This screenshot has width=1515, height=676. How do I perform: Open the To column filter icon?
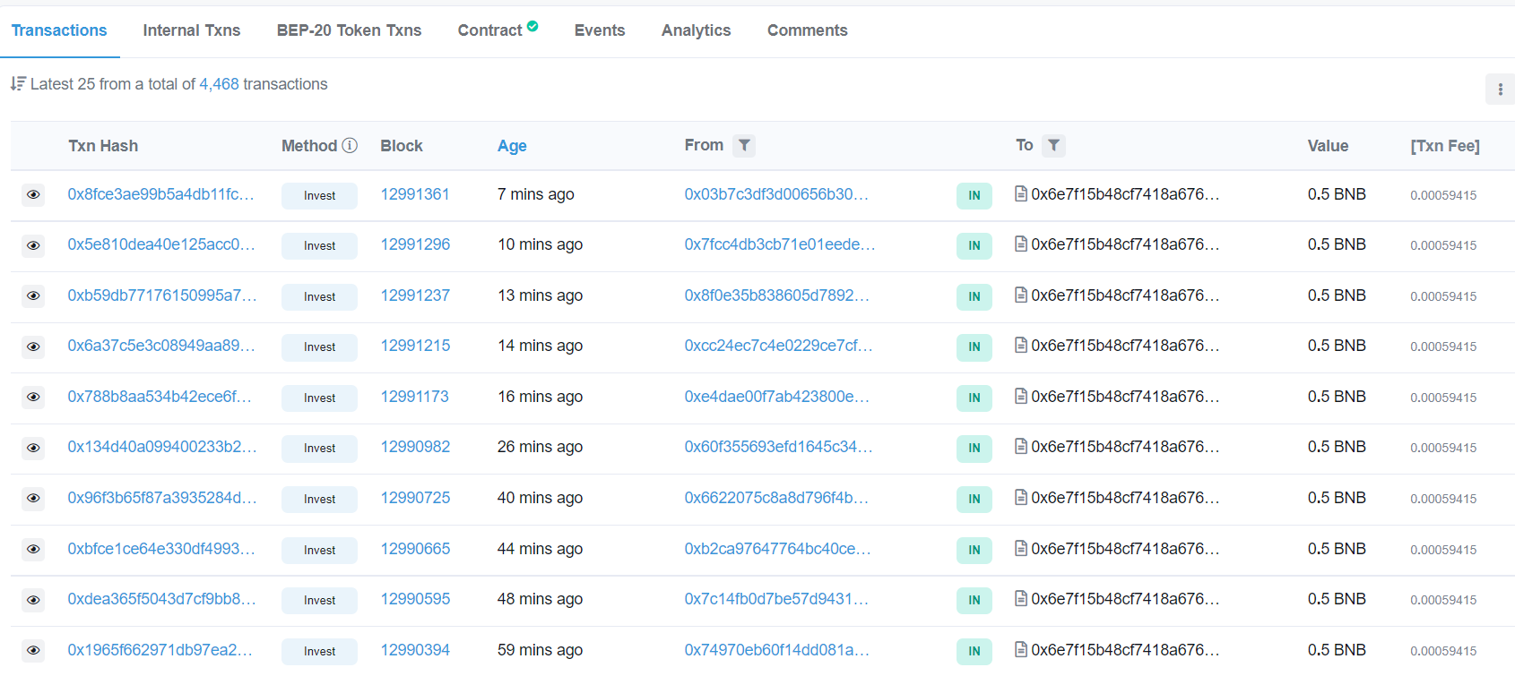click(x=1054, y=145)
